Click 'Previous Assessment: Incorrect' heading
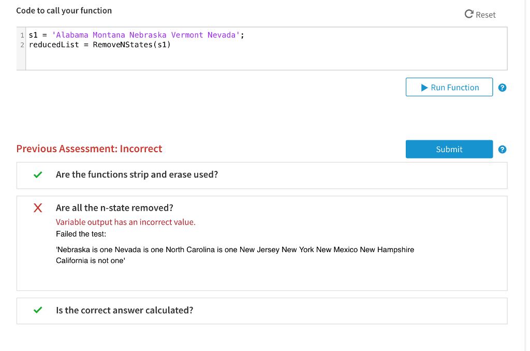 click(x=89, y=149)
